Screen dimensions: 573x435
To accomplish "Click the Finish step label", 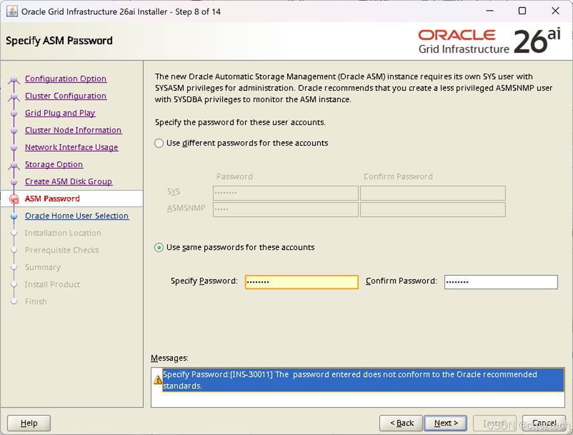I will [x=36, y=302].
